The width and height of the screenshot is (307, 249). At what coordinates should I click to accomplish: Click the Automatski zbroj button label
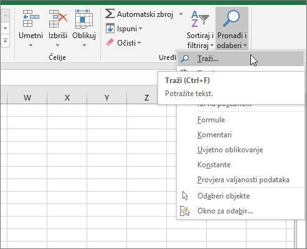pos(145,14)
